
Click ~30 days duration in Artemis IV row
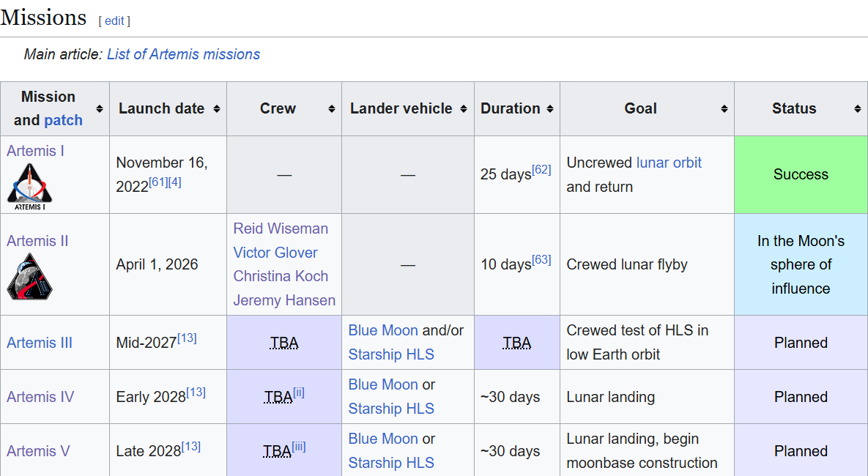click(x=510, y=397)
